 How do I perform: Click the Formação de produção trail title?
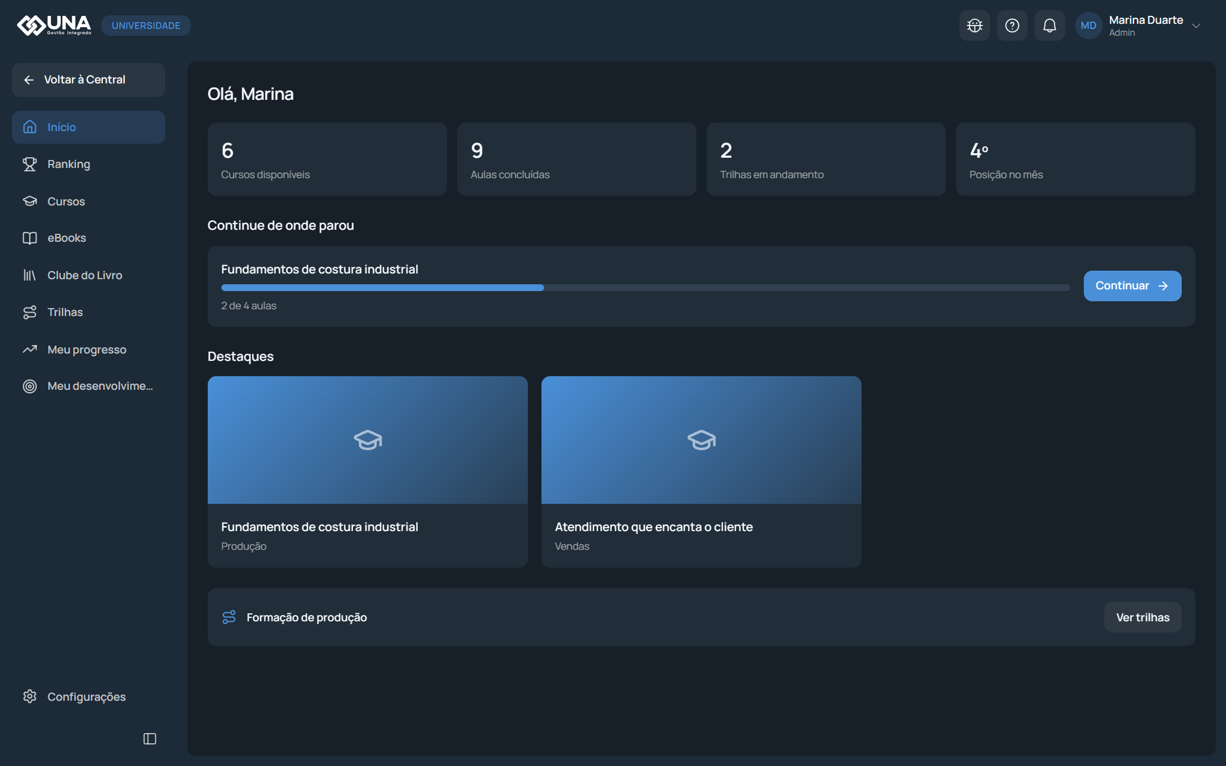306,617
